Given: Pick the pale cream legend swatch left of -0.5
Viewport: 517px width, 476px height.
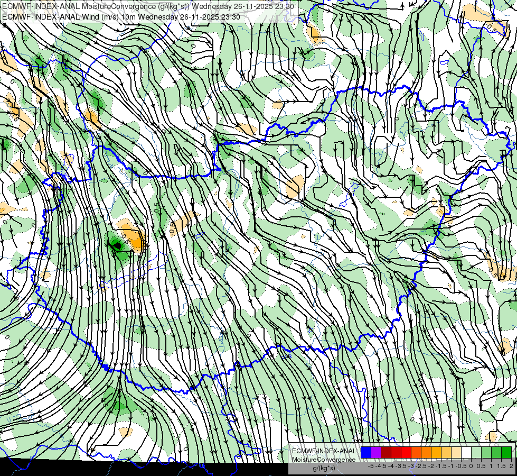Looking at the screenshot, I should [456, 452].
